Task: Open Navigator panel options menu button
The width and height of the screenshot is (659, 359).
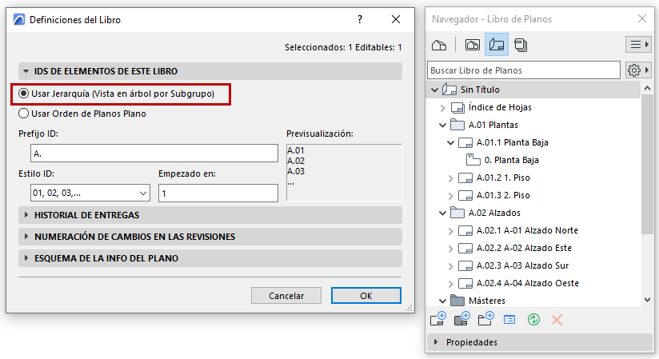Action: pos(638,45)
